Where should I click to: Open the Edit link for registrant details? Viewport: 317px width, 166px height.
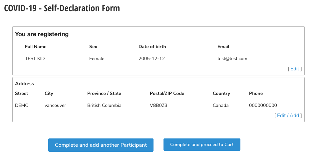pyautogui.click(x=295, y=69)
